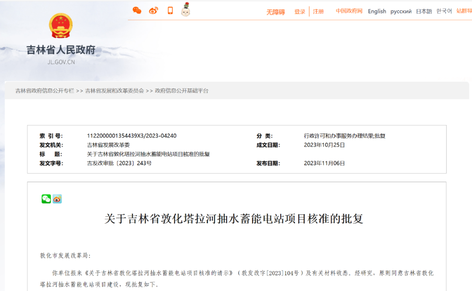The height and width of the screenshot is (291, 472).
Task: Switch site language to English
Action: pos(377,11)
